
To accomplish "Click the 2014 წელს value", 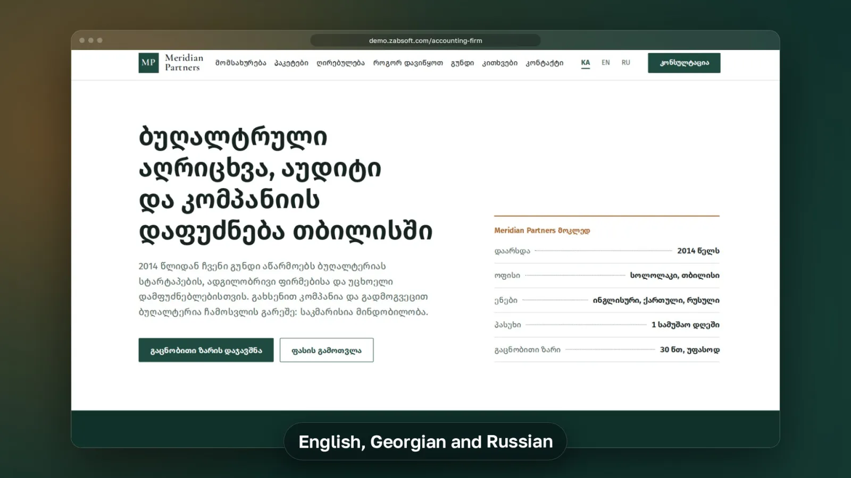I will click(698, 251).
